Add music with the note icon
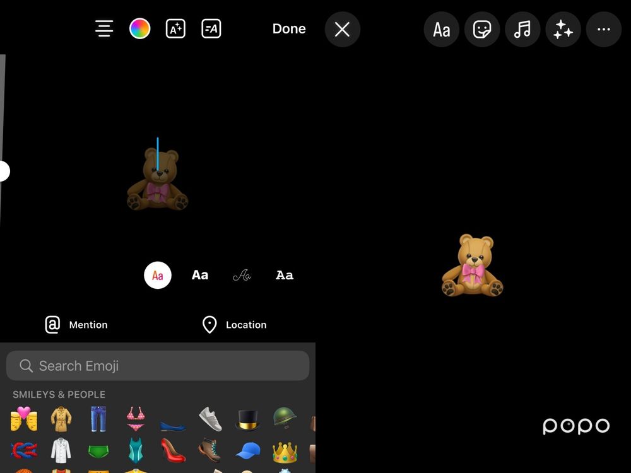This screenshot has width=631, height=473. [522, 30]
